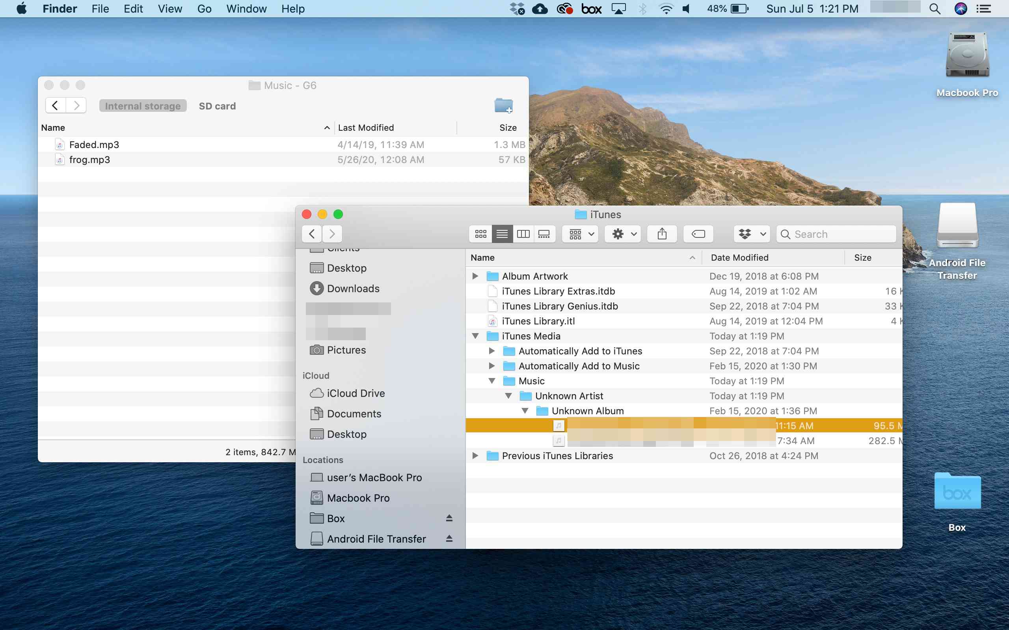Viewport: 1009px width, 630px height.
Task: Open Wi-Fi status in menu bar
Action: (x=666, y=9)
